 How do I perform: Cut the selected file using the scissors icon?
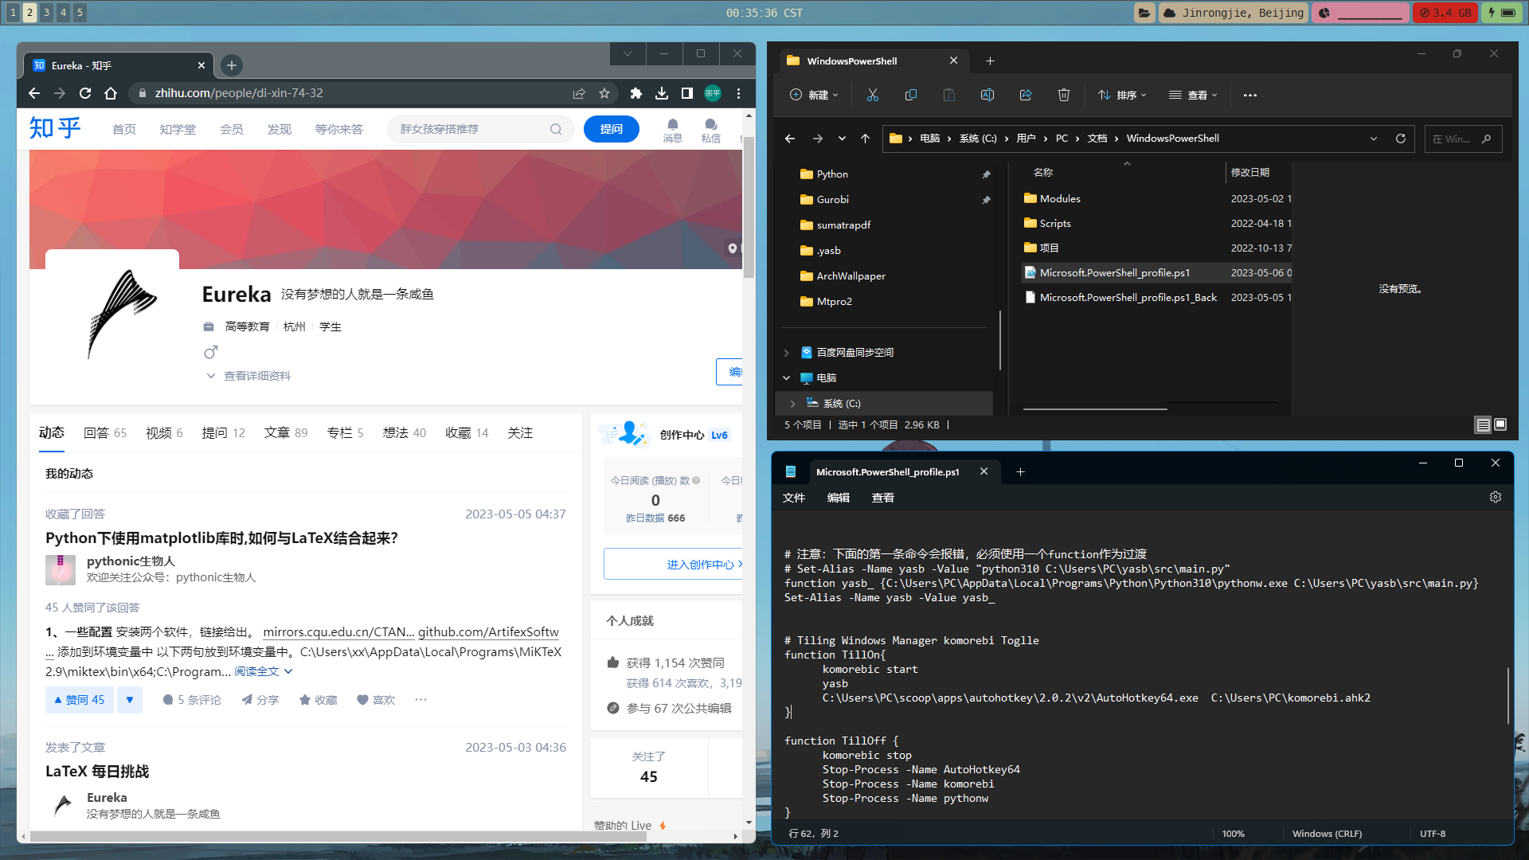pos(873,95)
